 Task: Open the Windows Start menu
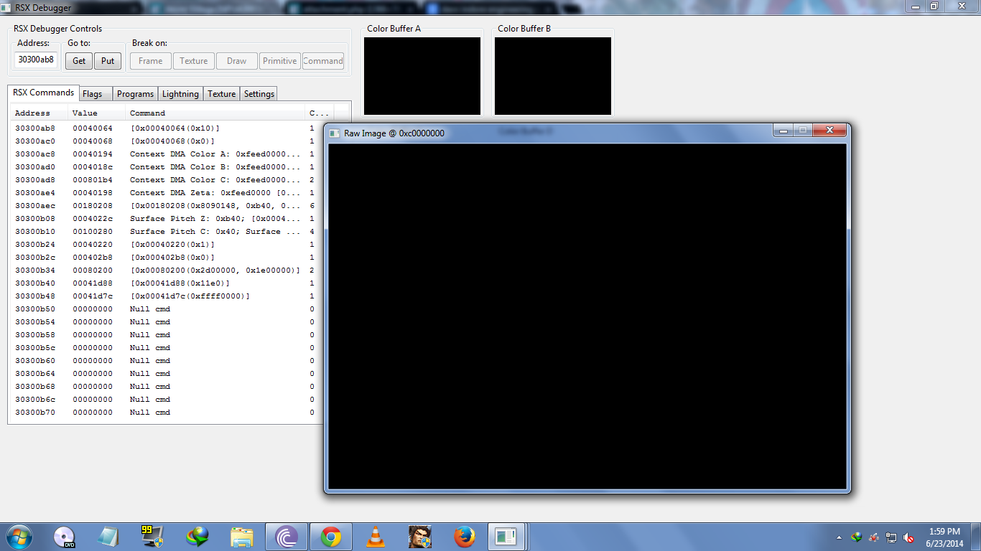(19, 537)
